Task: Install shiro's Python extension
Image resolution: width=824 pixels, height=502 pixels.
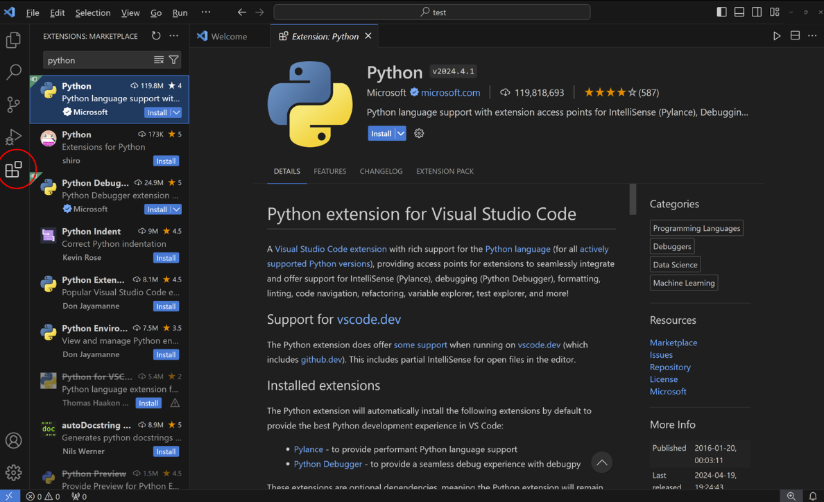Action: [166, 161]
